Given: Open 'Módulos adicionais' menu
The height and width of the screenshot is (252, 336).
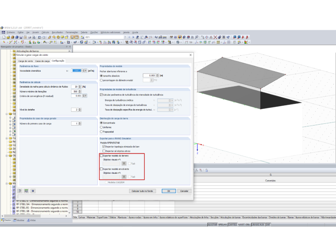Looking at the screenshot, I should (111, 32).
